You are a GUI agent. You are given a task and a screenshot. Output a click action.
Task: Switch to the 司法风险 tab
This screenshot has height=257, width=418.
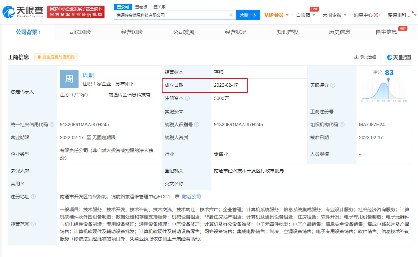[80, 32]
